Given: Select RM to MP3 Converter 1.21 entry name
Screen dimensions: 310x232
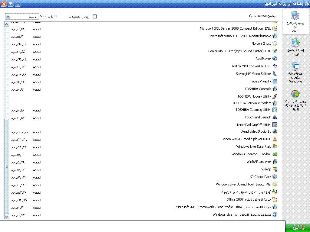Looking at the screenshot, I should click(252, 66).
